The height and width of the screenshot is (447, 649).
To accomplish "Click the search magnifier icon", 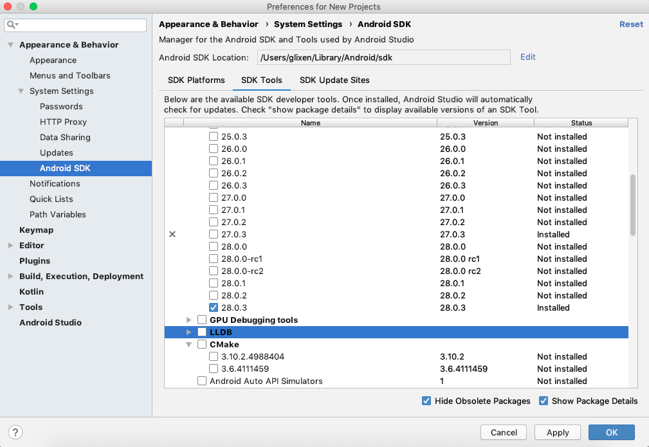I will click(12, 25).
